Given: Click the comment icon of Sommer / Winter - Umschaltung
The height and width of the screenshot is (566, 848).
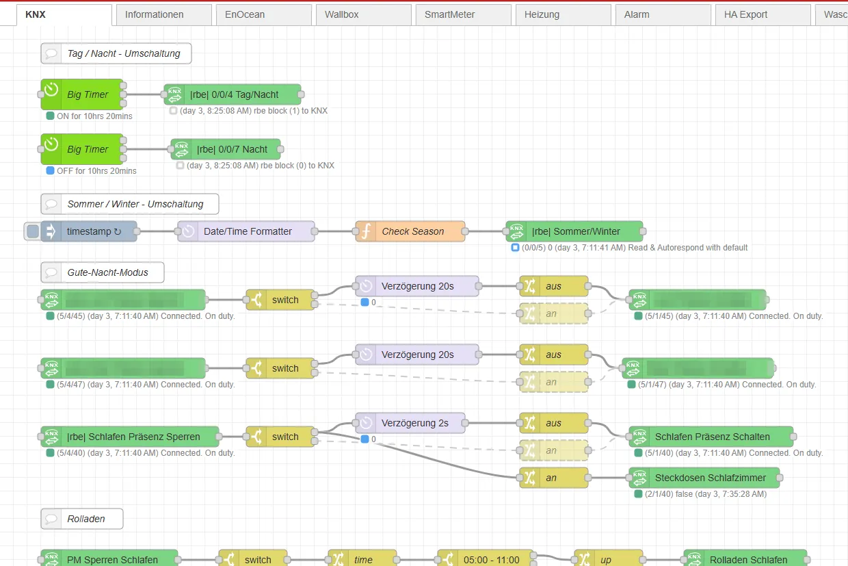Looking at the screenshot, I should pos(51,204).
